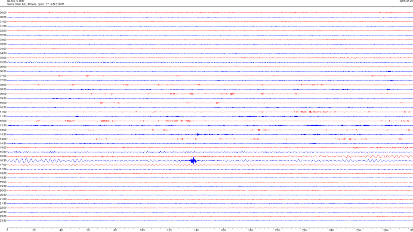The width and height of the screenshot is (413, 232).
Task: Click the 20:00 row label
Action: click(3, 190)
